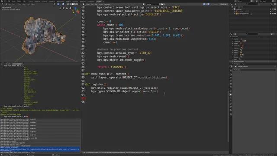Viewport: 277px width, 156px height.
Task: Open the Object Mode dropdown
Action: 11,4
